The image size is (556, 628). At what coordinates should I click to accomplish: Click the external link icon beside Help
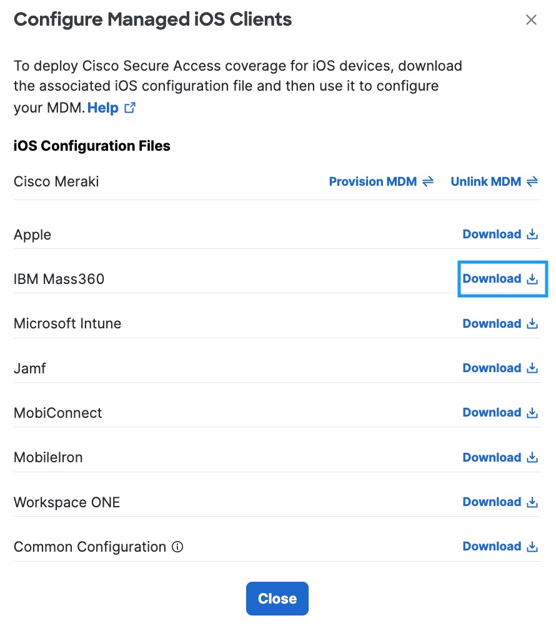[x=130, y=108]
